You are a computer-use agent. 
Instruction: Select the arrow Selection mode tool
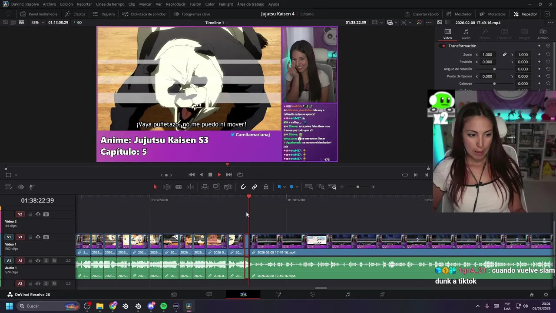pyautogui.click(x=155, y=187)
